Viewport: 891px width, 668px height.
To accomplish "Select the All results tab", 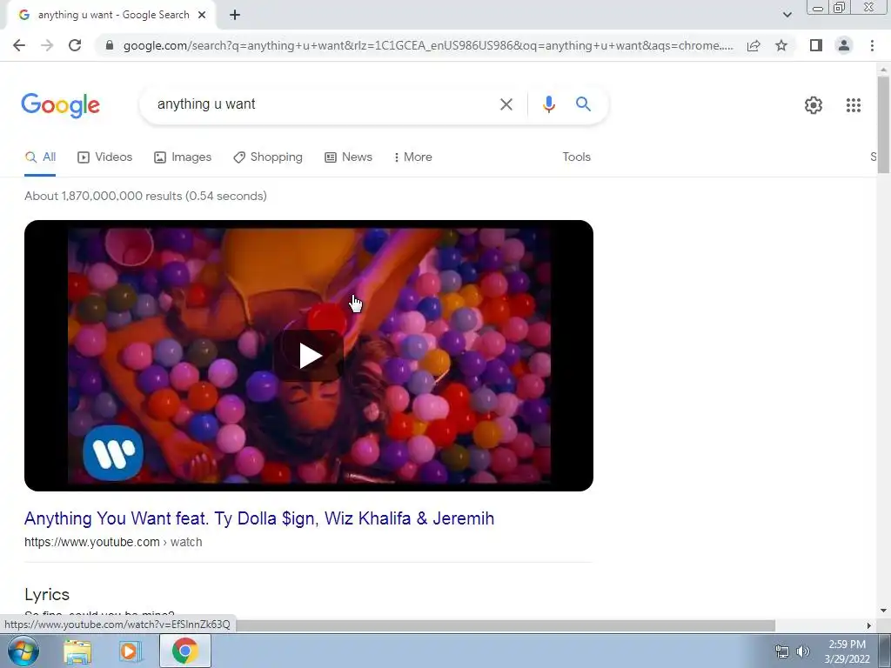I will point(40,157).
